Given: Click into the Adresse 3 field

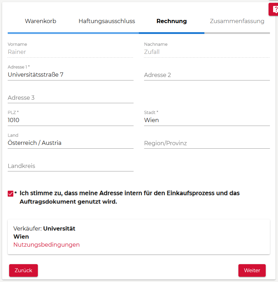Looking at the screenshot, I should coord(70,98).
